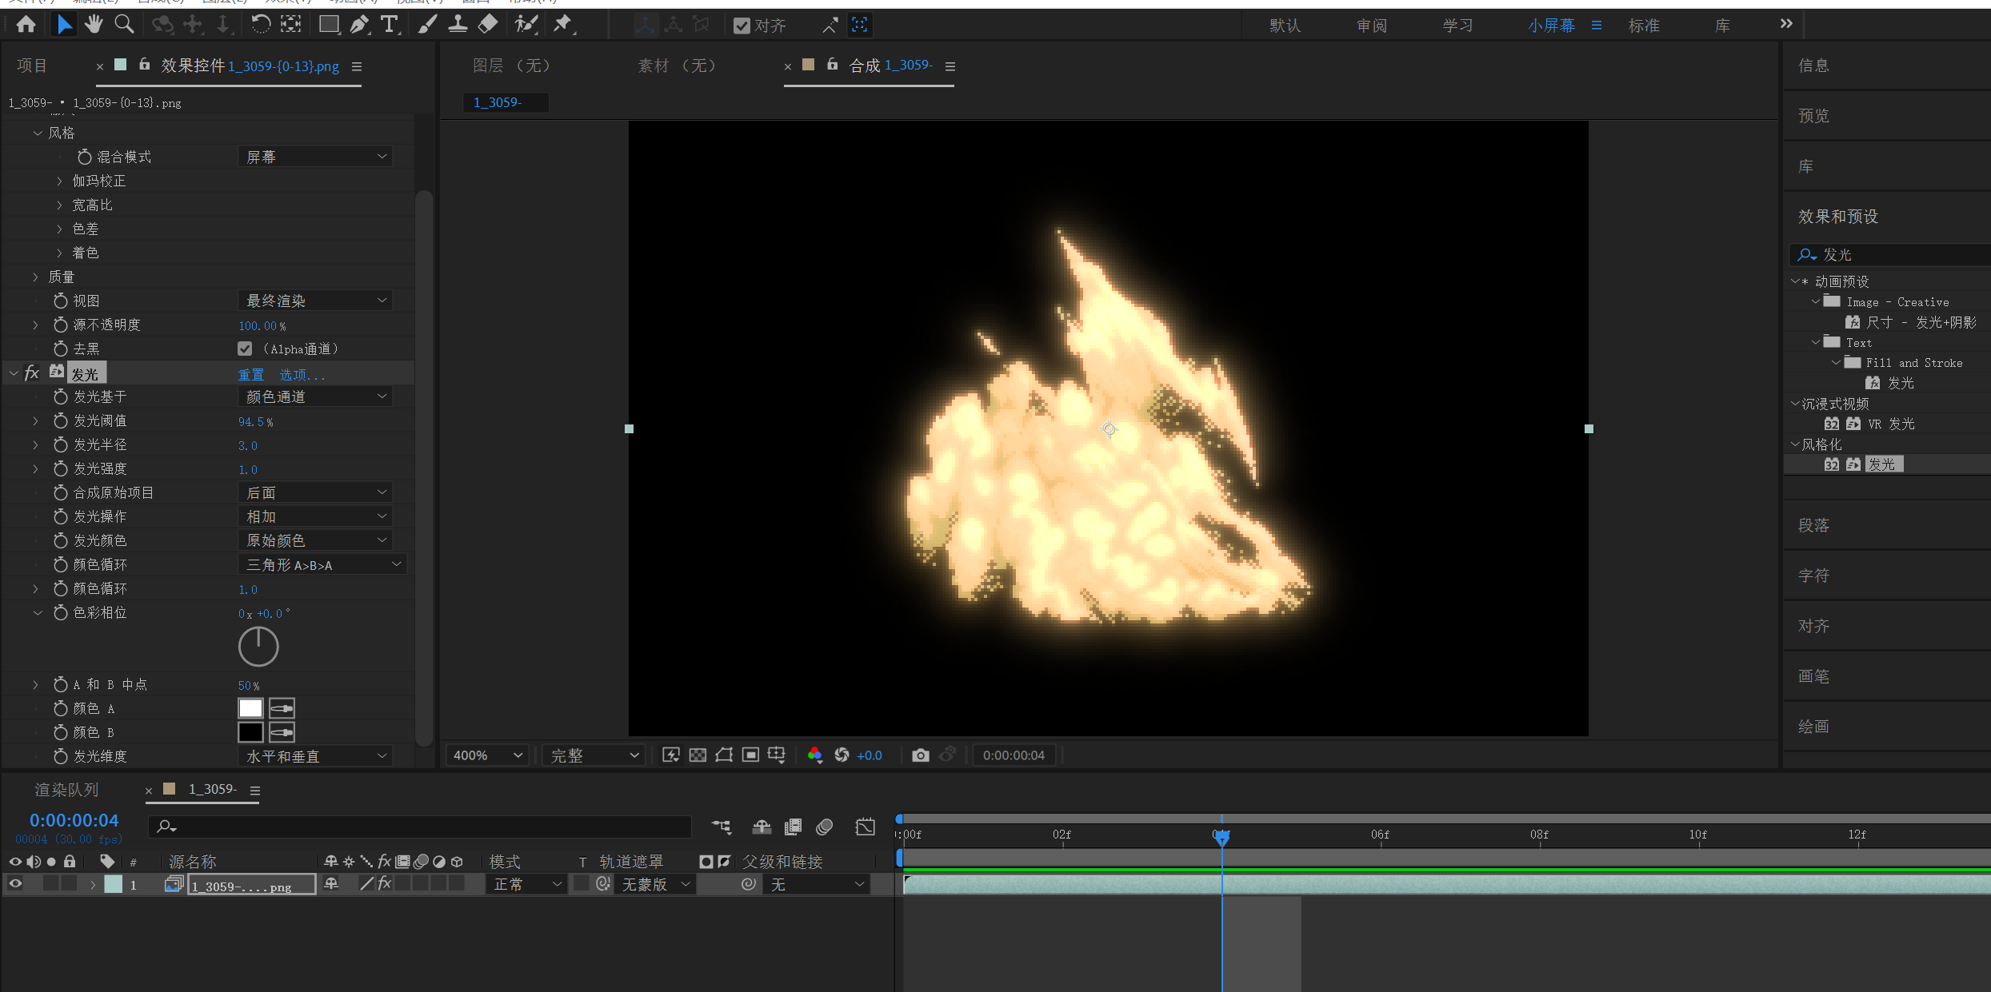Select the Puppet Pin tool
1991x992 pixels.
pyautogui.click(x=564, y=25)
